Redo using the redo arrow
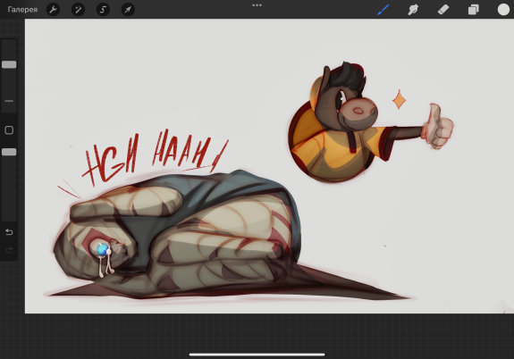514x359 pixels. [9, 250]
